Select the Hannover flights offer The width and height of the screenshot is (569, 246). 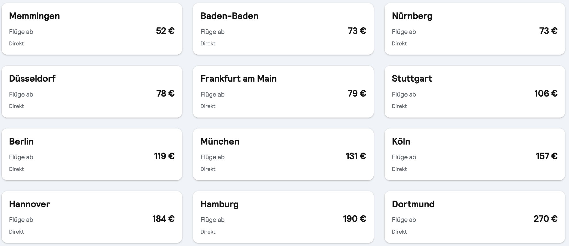[x=92, y=217]
